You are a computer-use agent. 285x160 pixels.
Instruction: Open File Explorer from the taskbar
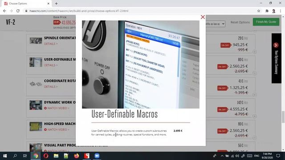(x=56, y=156)
